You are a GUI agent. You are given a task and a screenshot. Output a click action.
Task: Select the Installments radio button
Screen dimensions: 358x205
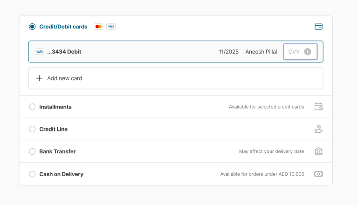[32, 107]
